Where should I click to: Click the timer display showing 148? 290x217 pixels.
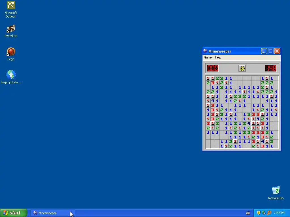point(271,68)
